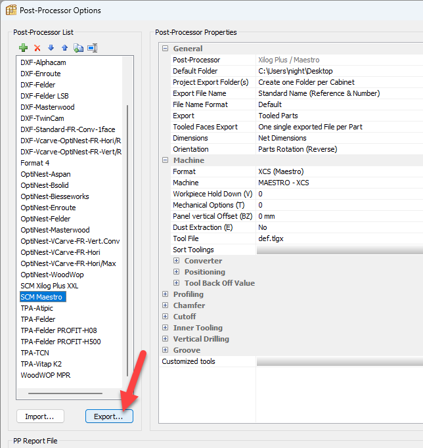Select TPA-Felder PROFIT-H08 entry
Image resolution: width=423 pixels, height=448 pixels.
pyautogui.click(x=58, y=330)
